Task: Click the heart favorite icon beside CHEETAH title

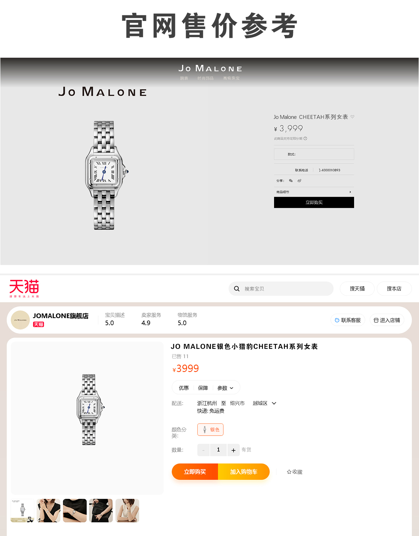Action: tap(352, 117)
